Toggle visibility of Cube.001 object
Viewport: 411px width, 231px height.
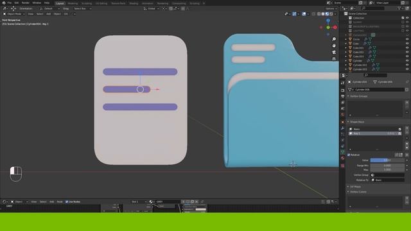(407, 47)
